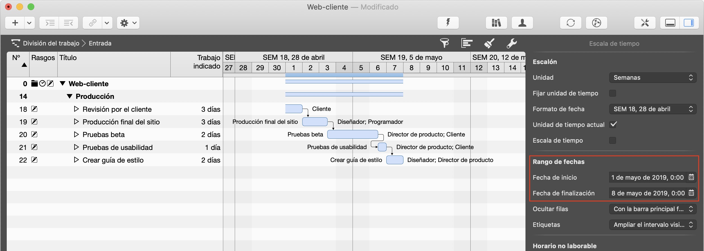Open the Formato de fecha dropdown
The image size is (704, 251).
click(x=653, y=109)
